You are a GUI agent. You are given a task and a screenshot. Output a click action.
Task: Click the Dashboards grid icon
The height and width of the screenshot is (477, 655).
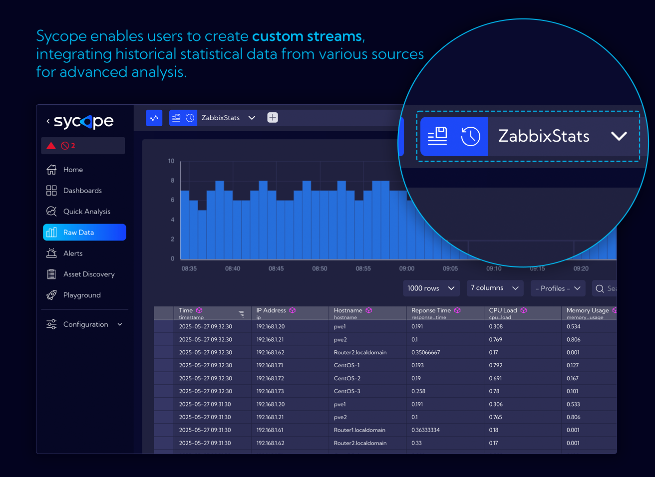coord(51,191)
